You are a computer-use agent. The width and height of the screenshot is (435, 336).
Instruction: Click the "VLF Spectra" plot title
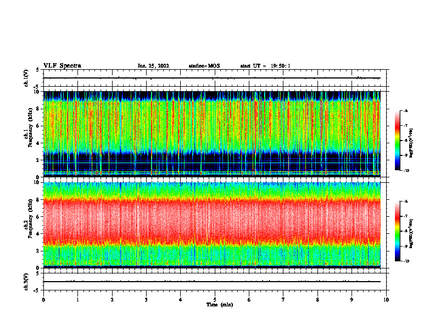[62, 66]
